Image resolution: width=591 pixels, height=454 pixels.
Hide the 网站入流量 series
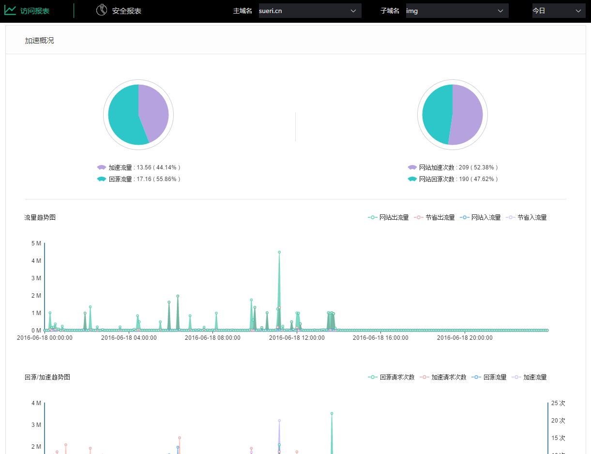481,218
